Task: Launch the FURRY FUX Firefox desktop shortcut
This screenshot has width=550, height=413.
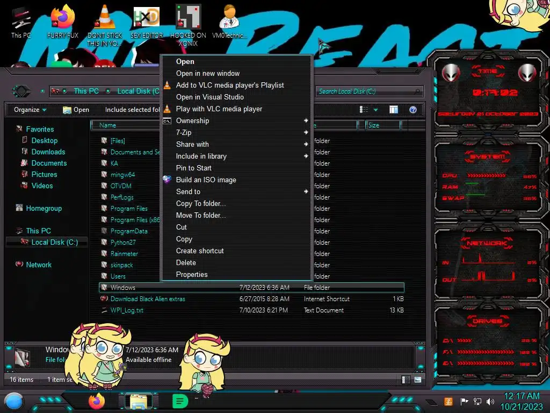Action: point(63,22)
